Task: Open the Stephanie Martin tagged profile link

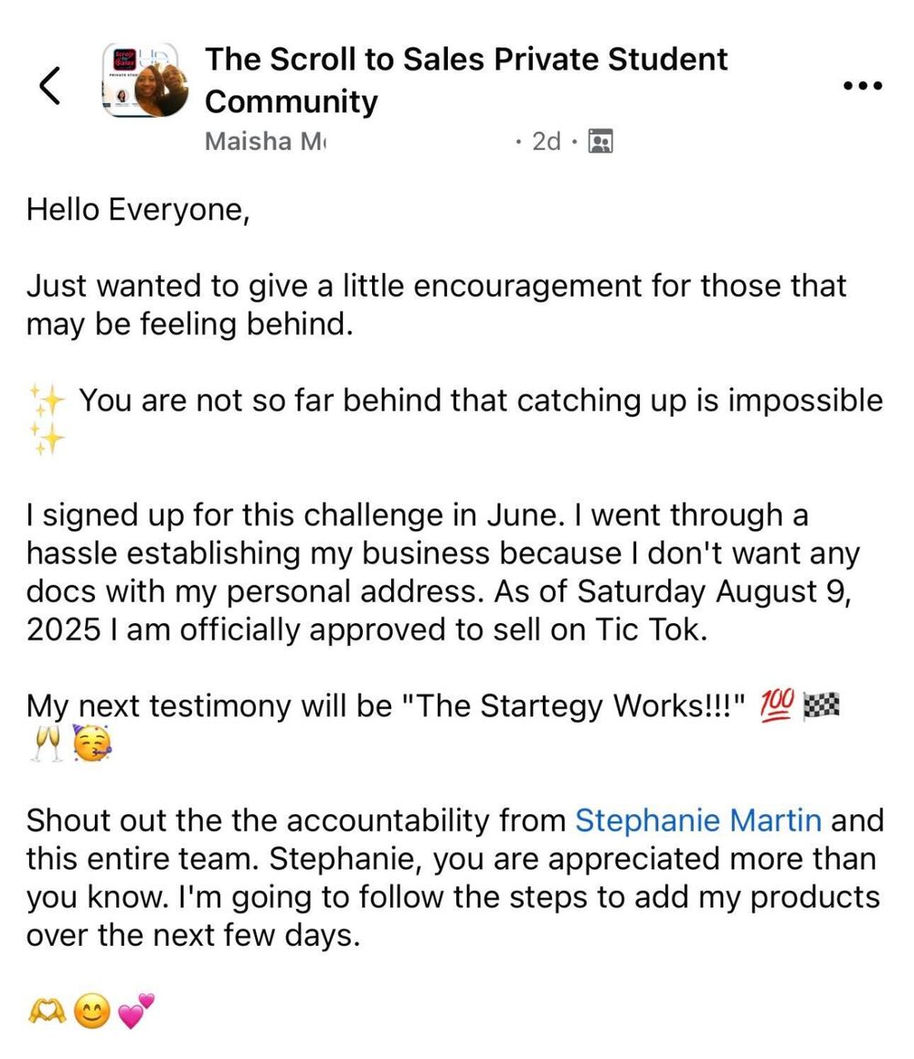Action: coord(697,820)
